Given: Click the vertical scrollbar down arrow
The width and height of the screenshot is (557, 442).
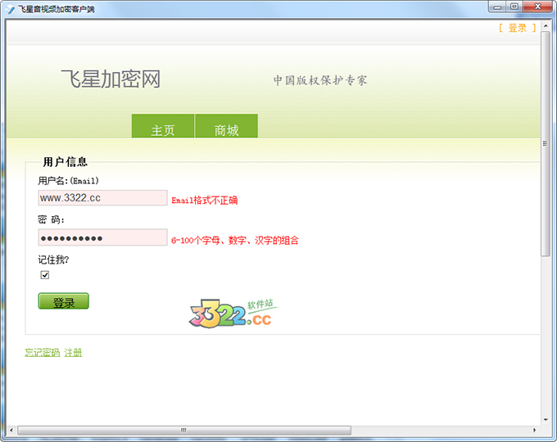Looking at the screenshot, I should pos(546,420).
